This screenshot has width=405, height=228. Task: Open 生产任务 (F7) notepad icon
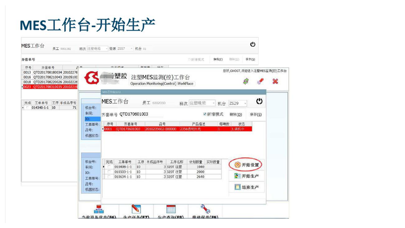click(136, 209)
